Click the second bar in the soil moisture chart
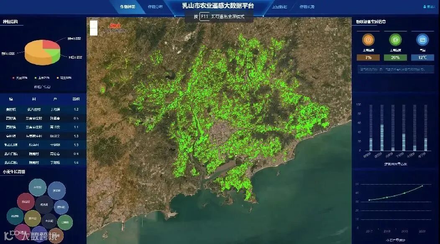440x244 pixels. 382,128
